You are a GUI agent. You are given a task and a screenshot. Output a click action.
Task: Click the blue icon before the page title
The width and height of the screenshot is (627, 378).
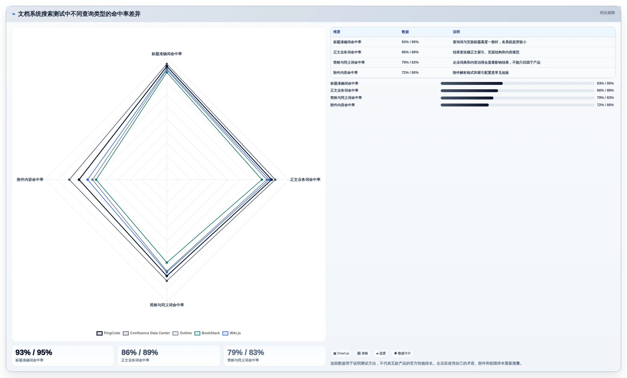[x=13, y=14]
